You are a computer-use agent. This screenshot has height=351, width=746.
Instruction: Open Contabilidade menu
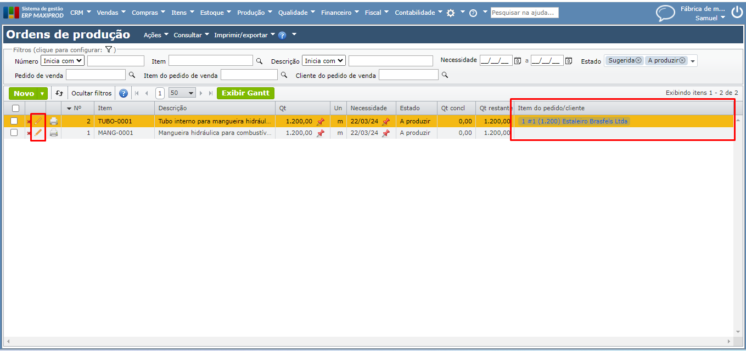pyautogui.click(x=419, y=13)
